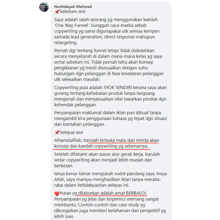
Task: Click the sentence 'Ianya benar-benar mengubah sudut pandang'
Action: [x=105, y=174]
